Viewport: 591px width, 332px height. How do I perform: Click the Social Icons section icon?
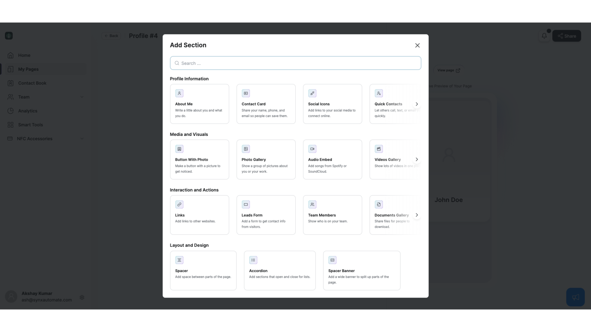tap(312, 93)
